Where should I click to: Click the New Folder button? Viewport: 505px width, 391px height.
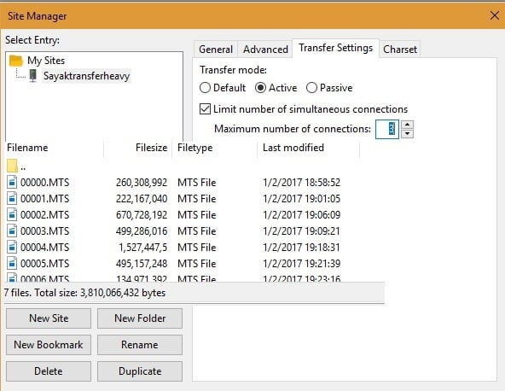[x=140, y=318]
